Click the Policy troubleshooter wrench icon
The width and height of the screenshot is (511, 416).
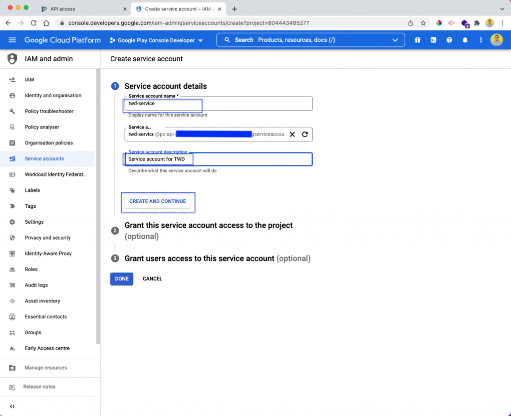point(12,111)
